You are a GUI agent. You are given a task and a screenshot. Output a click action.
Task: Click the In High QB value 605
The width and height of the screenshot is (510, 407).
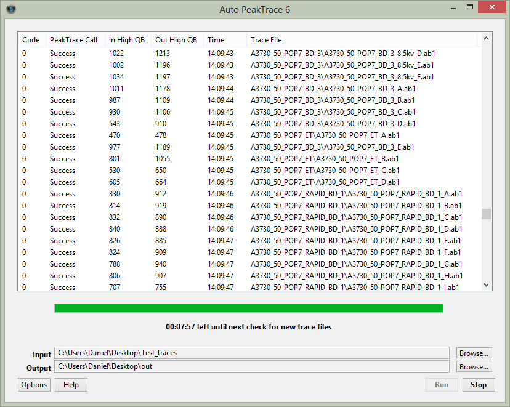click(x=115, y=182)
